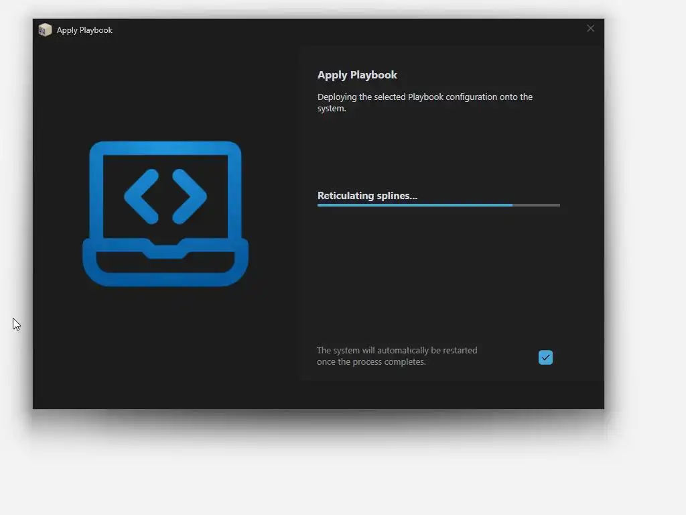
Task: Uncheck the automatic restart checkbox
Action: [545, 357]
